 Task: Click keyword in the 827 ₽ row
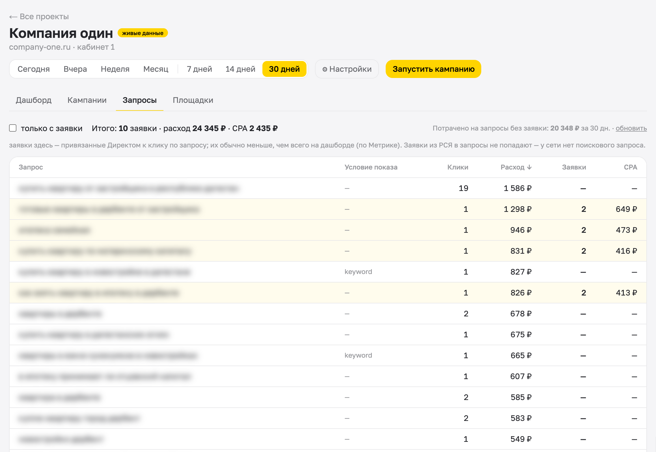[x=358, y=271]
